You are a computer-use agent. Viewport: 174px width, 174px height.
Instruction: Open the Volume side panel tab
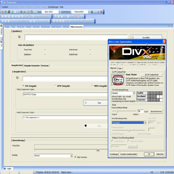[x=1, y=30]
